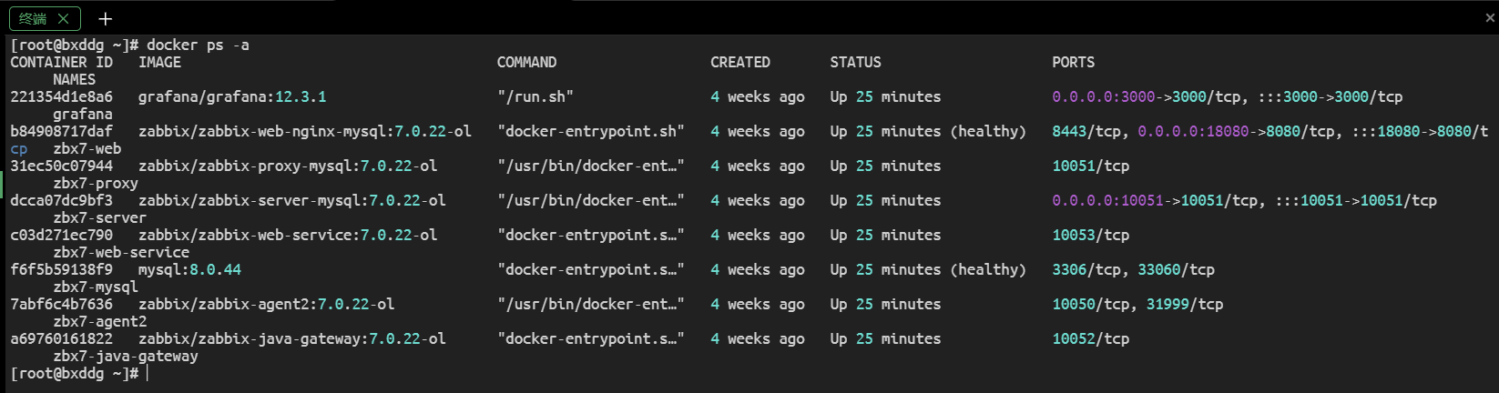This screenshot has height=393, width=1499.
Task: Click the container ID dcca07dc9bf3
Action: click(x=61, y=201)
